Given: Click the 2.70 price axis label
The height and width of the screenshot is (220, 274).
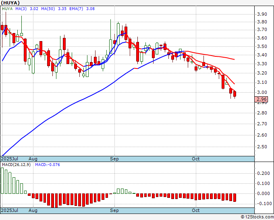Looking at the screenshot, I should (x=262, y=124).
